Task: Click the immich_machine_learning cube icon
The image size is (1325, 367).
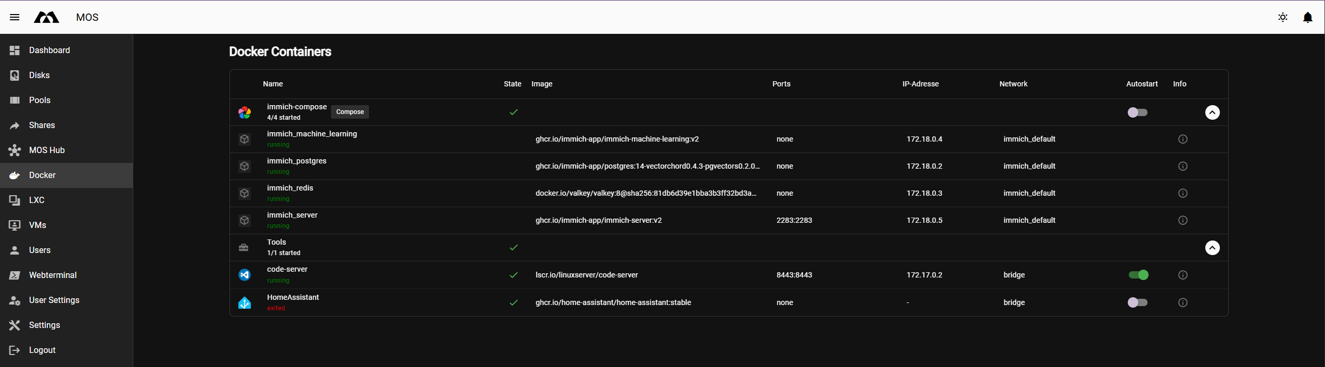Action: click(245, 140)
